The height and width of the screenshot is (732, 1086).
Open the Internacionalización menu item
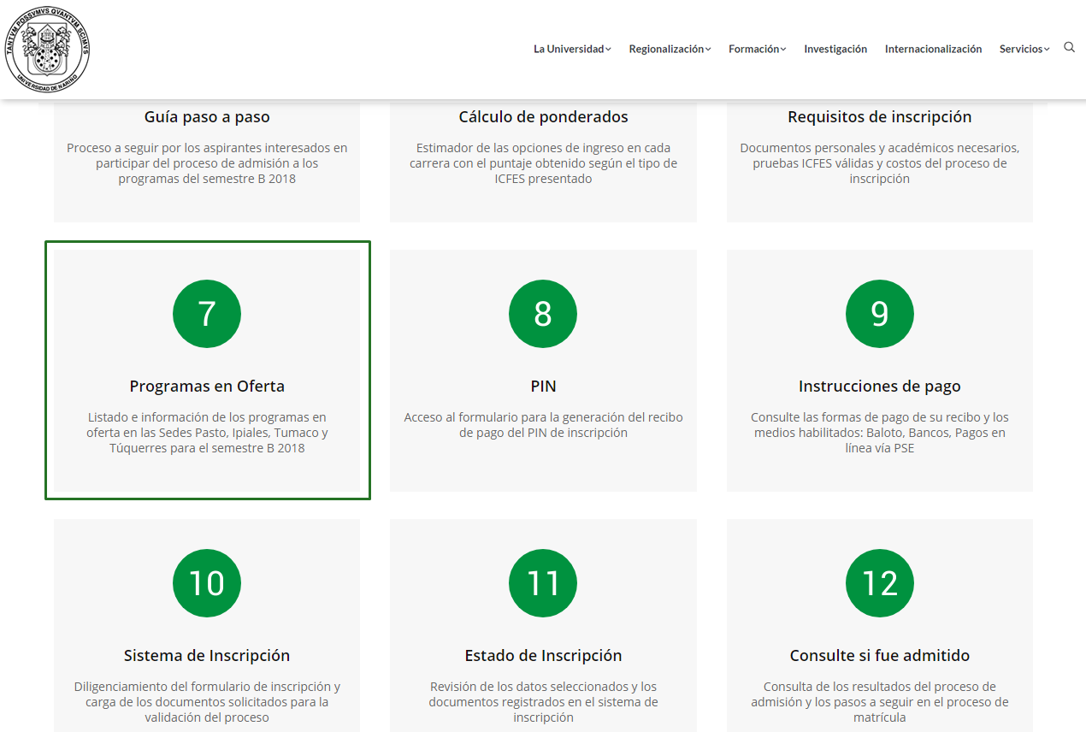933,49
